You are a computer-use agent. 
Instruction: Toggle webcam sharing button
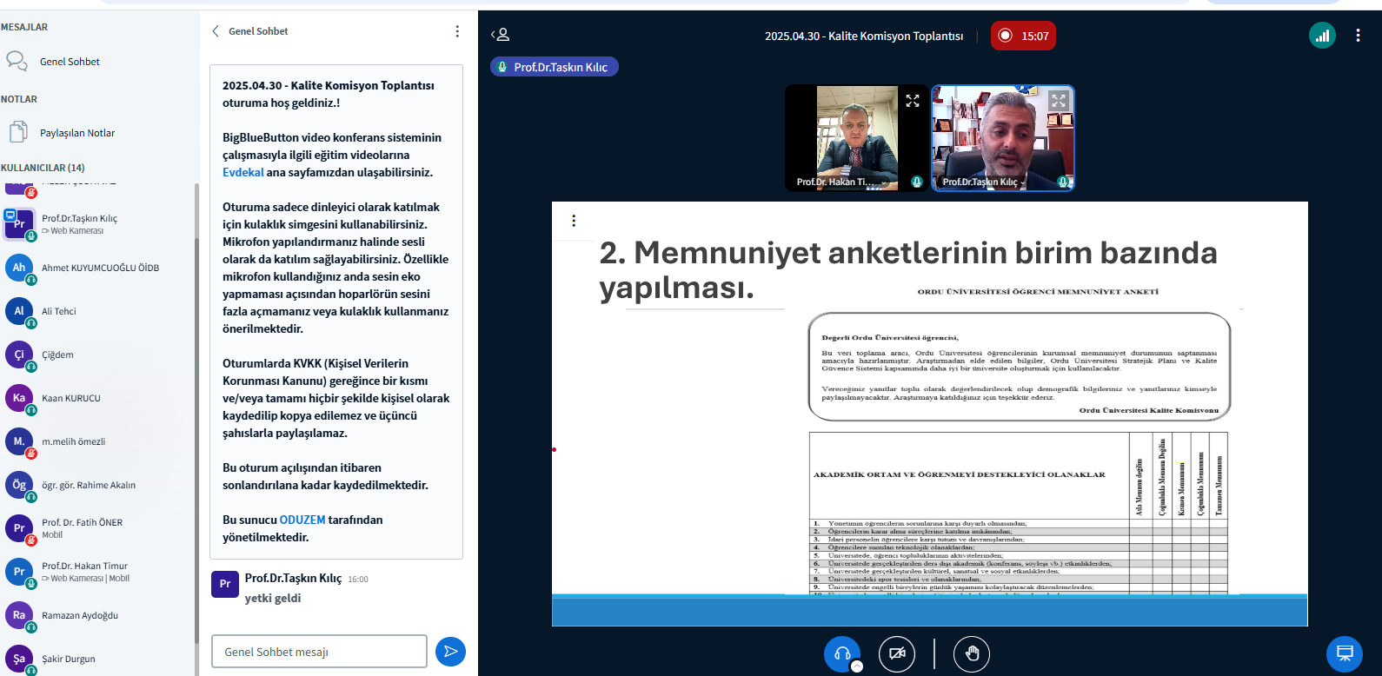point(897,654)
